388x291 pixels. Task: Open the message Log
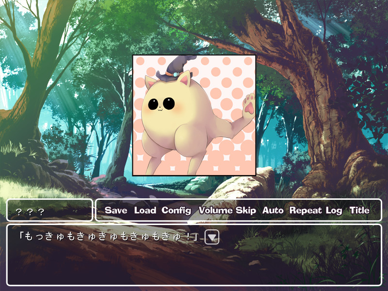click(x=334, y=210)
